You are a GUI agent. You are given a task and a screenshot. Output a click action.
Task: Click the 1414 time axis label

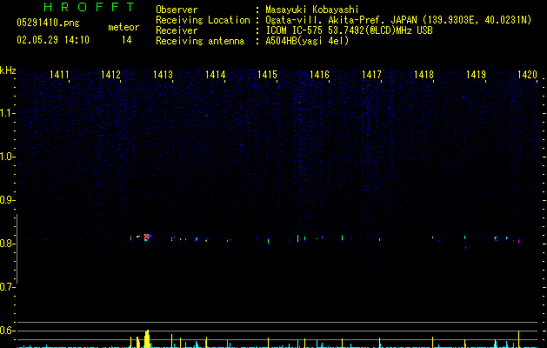coord(216,75)
